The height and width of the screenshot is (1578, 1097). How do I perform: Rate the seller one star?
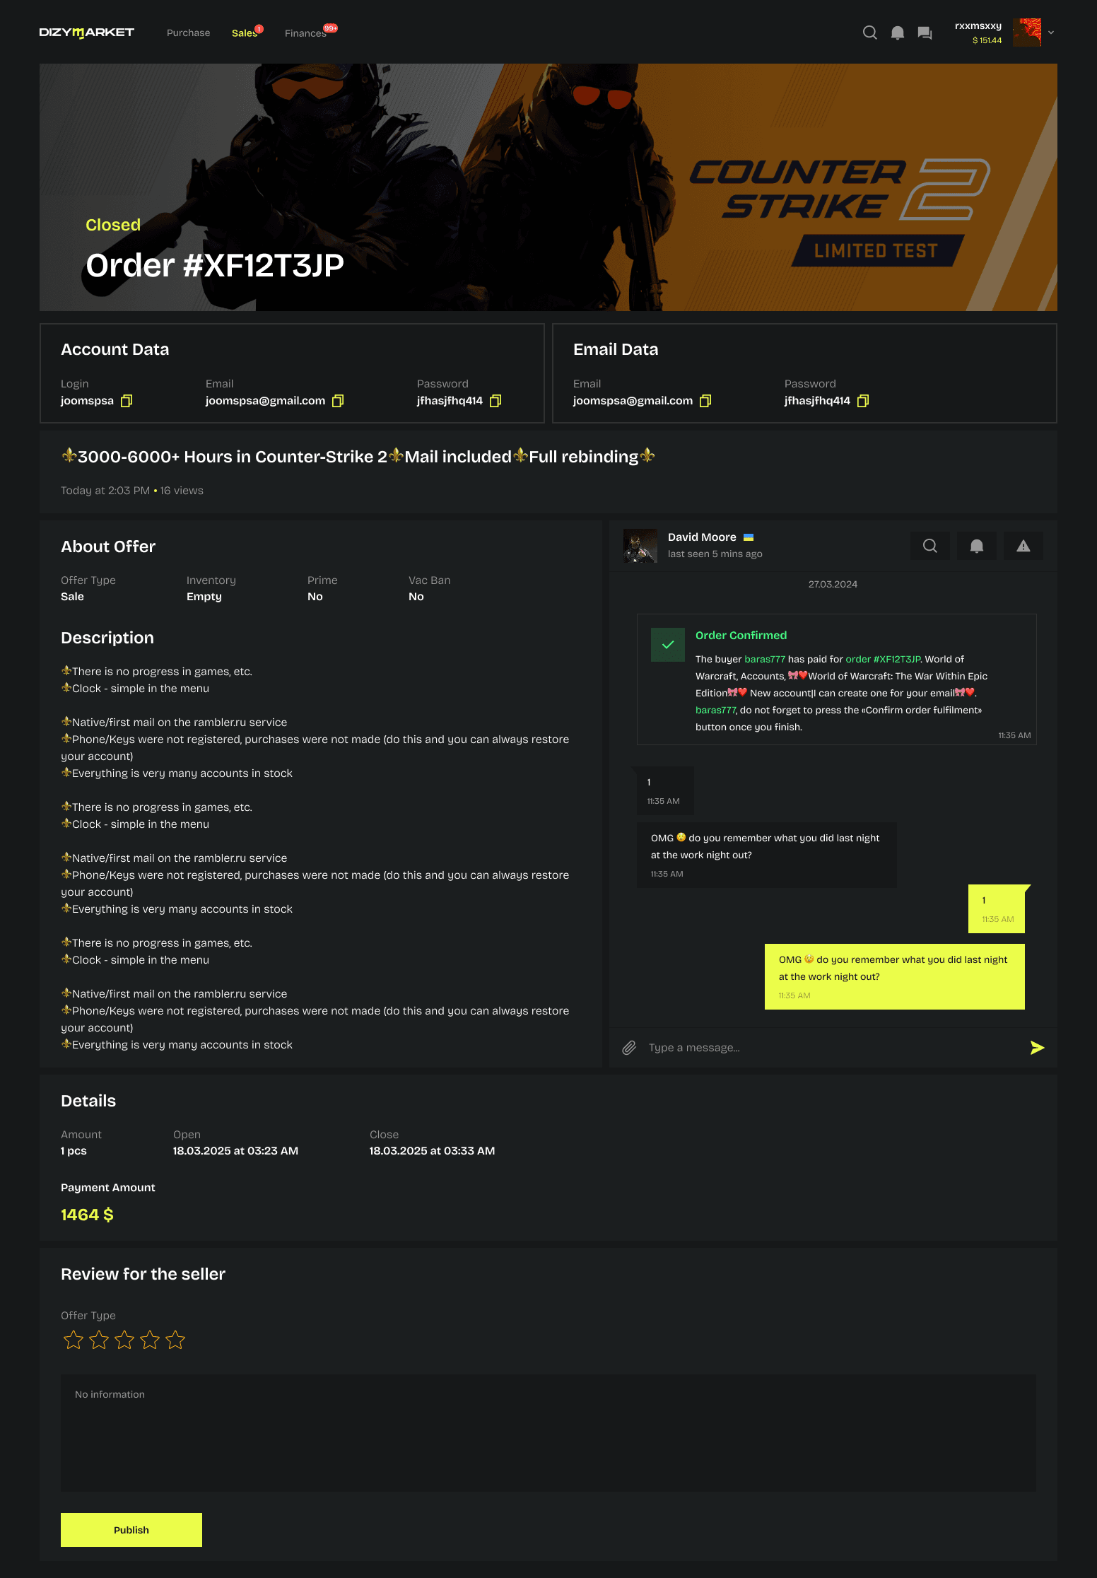[x=74, y=1340]
